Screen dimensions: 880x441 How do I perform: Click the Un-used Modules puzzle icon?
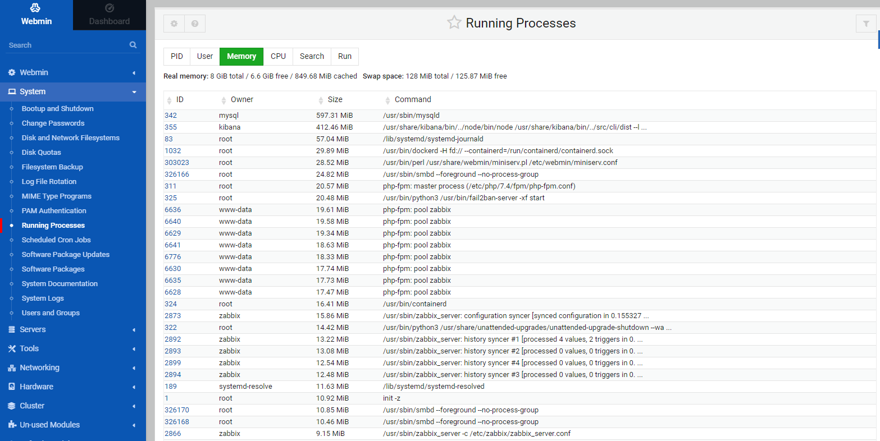(x=12, y=425)
